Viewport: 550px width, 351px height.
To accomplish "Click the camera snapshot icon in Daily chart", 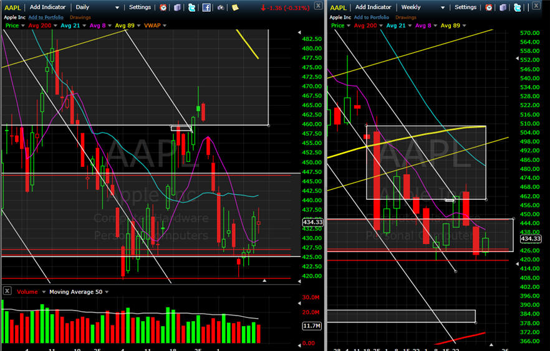I will (221, 7).
